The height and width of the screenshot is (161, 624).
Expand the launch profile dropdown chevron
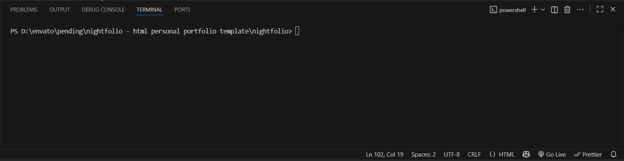pos(543,10)
